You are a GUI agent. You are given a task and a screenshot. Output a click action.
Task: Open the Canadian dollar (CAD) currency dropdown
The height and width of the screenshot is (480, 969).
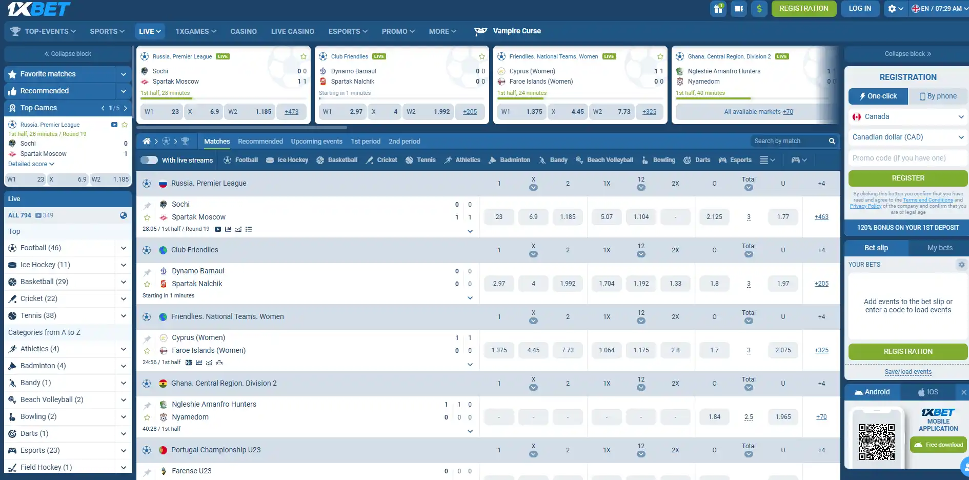[x=908, y=137]
